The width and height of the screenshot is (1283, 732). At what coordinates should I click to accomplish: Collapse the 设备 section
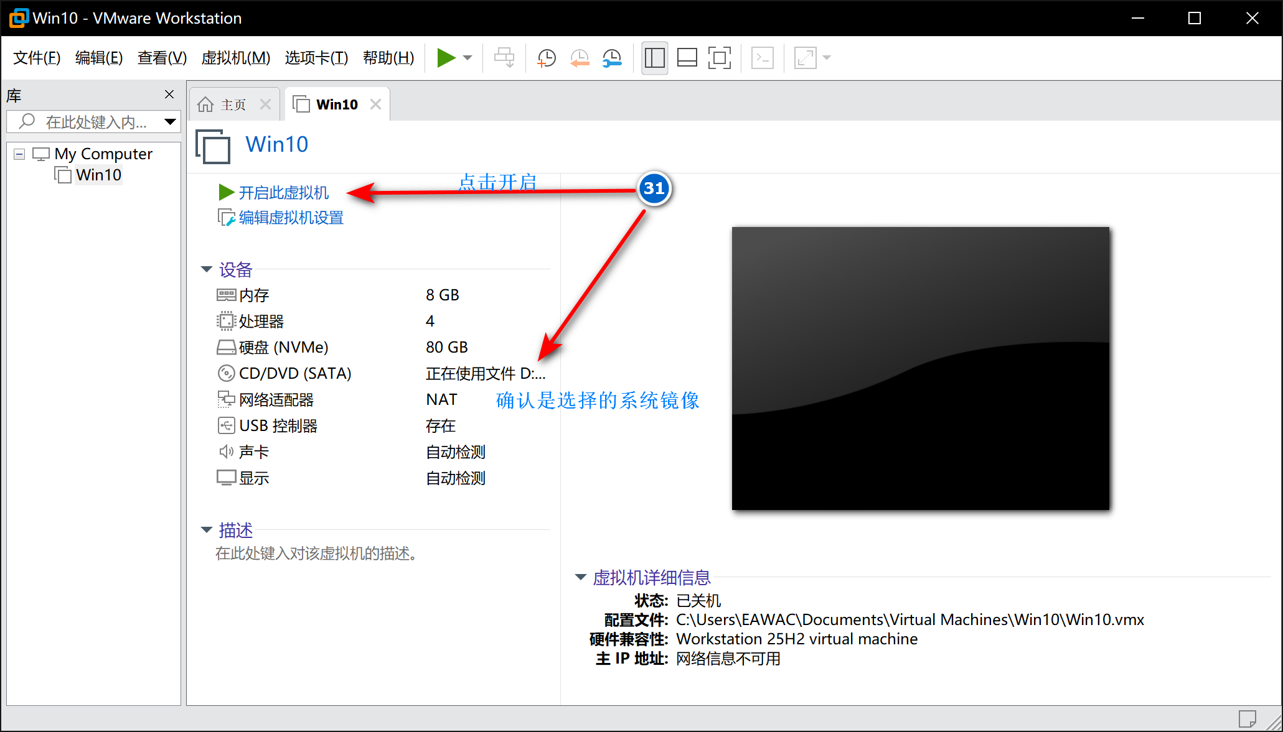point(207,269)
